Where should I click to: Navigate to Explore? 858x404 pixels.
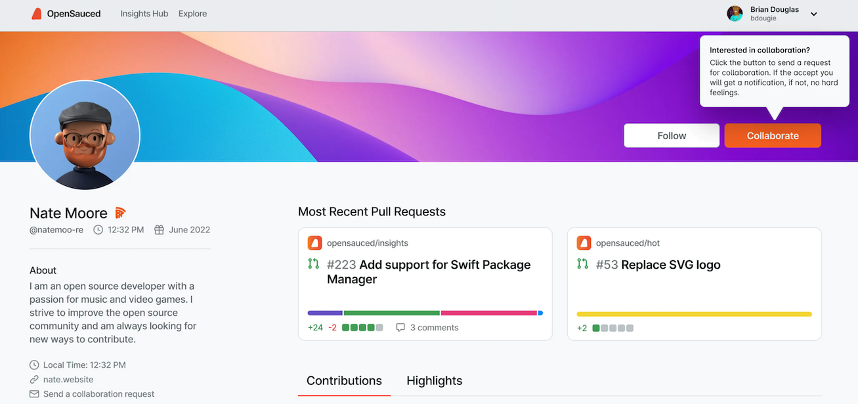[x=192, y=13]
